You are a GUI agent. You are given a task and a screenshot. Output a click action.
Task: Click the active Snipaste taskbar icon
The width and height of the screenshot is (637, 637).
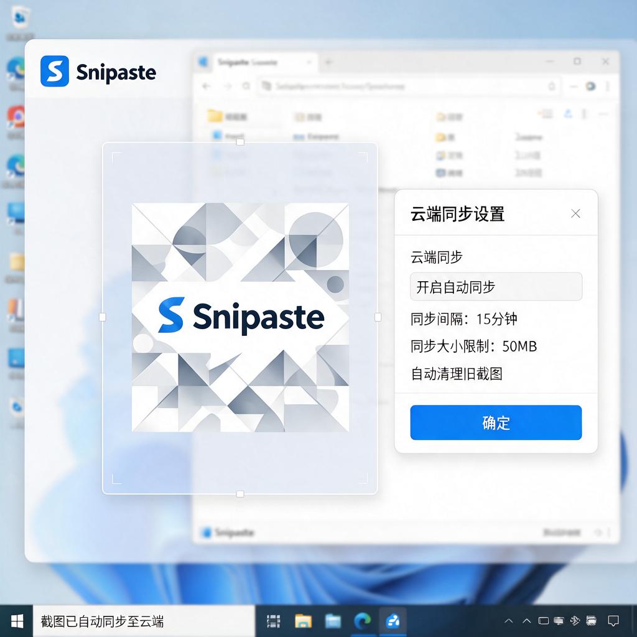tap(393, 621)
